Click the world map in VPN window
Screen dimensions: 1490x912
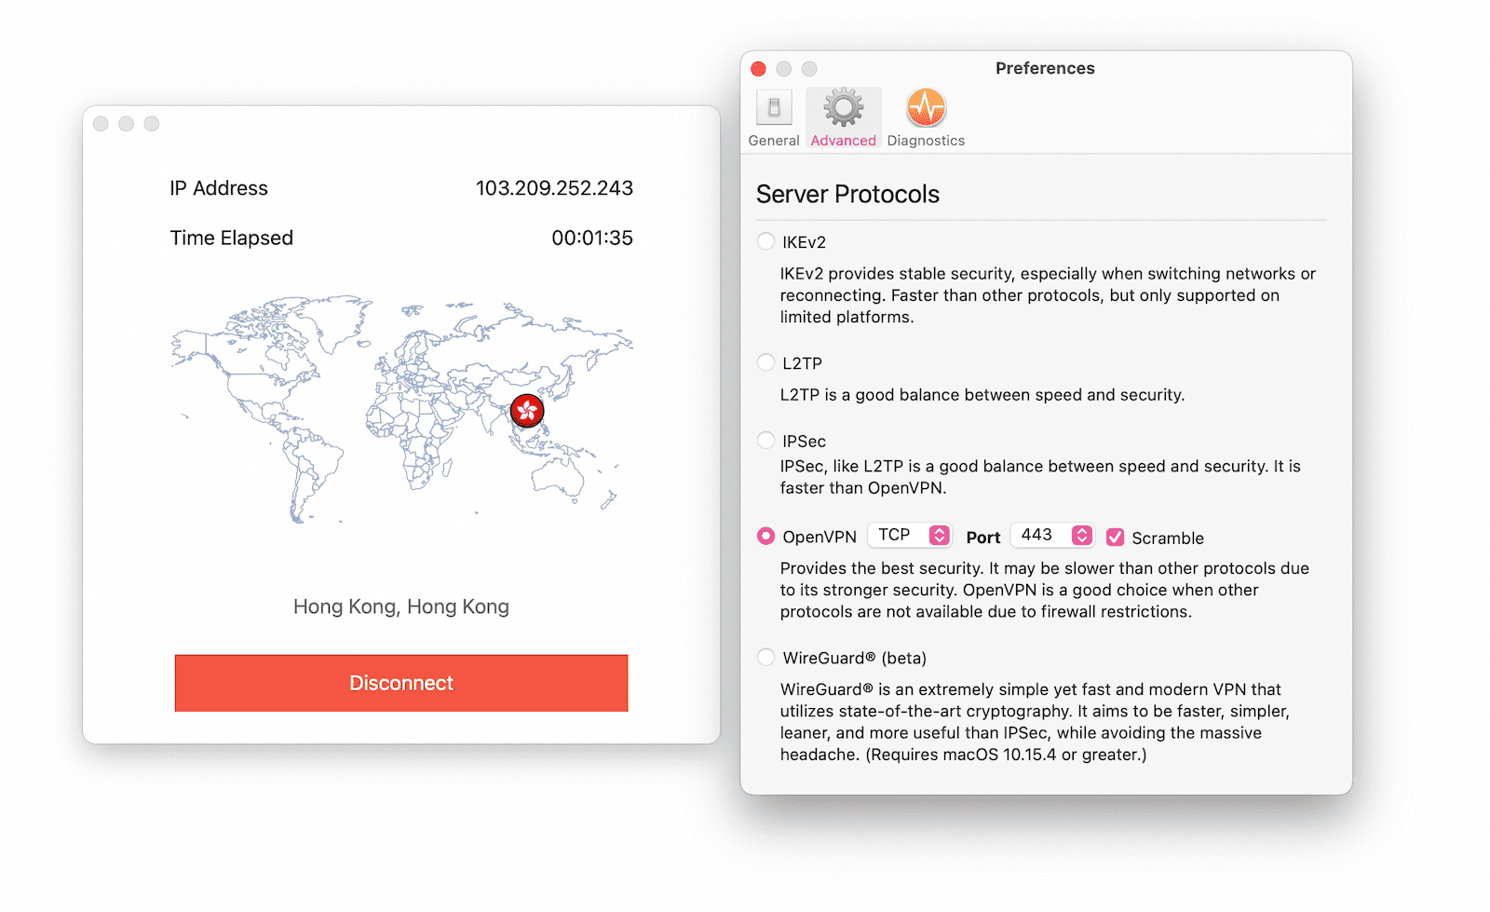[x=401, y=409]
